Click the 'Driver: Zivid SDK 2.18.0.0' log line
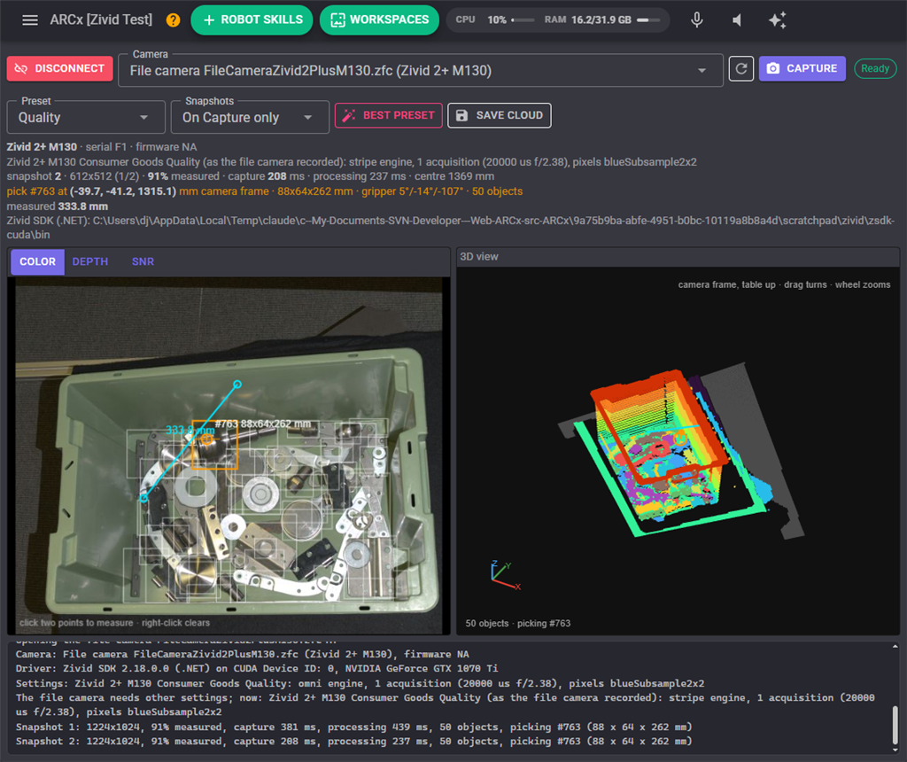Screen dimensions: 907x762 coord(257,668)
